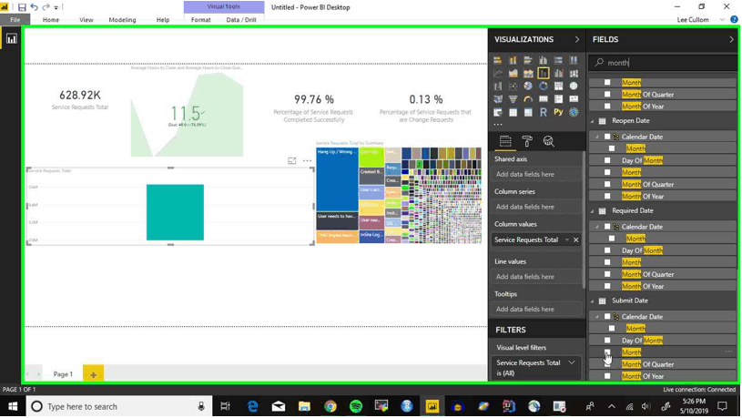Select the Waterfall chart visual
The image size is (742, 418).
point(497,87)
